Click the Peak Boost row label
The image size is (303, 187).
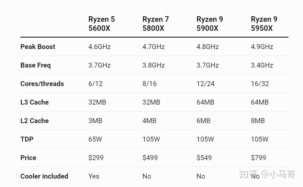pyautogui.click(x=38, y=47)
